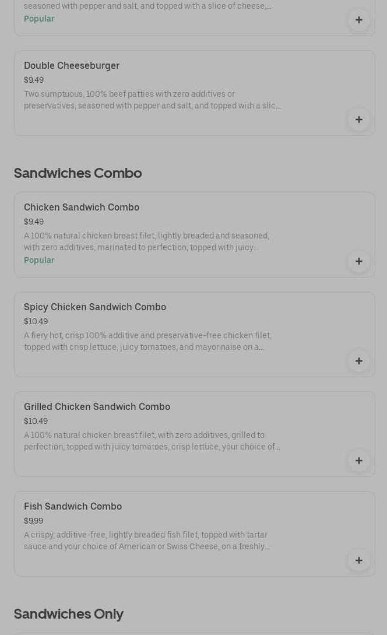The height and width of the screenshot is (635, 387).
Task: Open the Chicken Sandwich Combo title
Action: click(82, 207)
